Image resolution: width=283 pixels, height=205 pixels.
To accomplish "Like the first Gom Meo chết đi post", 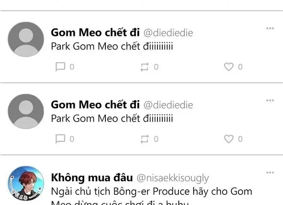I will [228, 67].
